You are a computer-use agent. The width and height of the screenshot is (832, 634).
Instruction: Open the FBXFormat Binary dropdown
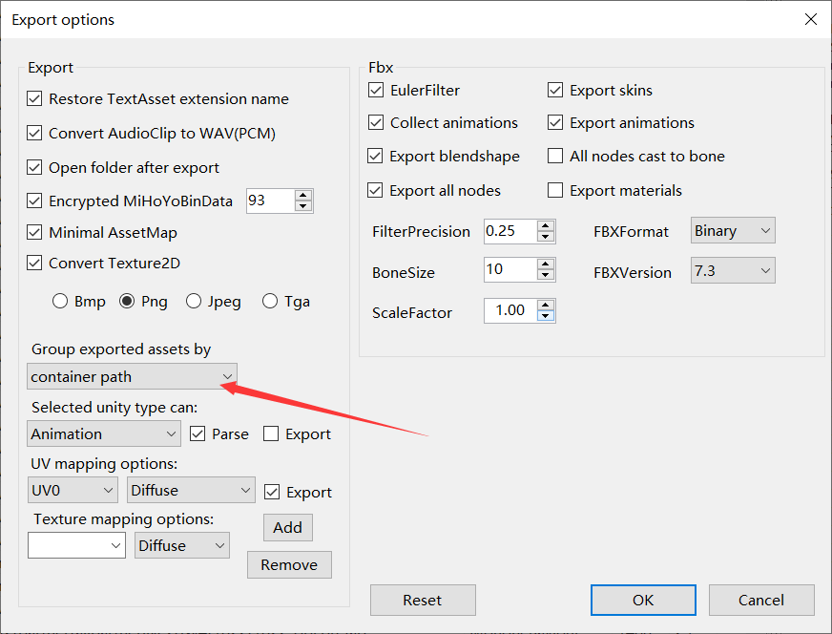tap(733, 230)
